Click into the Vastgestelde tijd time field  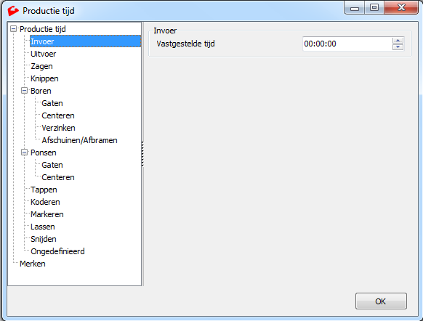tap(347, 44)
